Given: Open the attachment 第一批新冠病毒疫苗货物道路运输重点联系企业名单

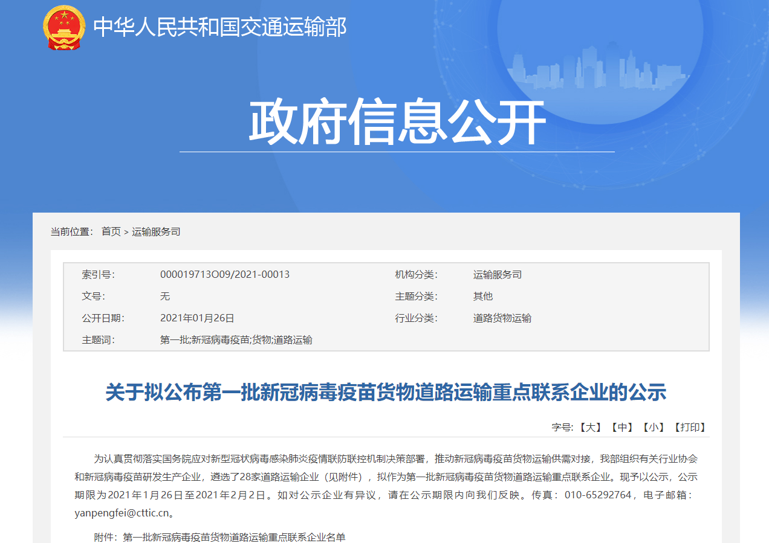Looking at the screenshot, I should pos(234,537).
